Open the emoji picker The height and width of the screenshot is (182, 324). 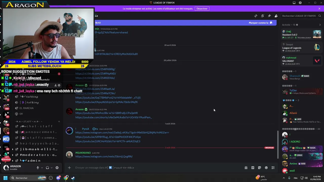point(266,168)
